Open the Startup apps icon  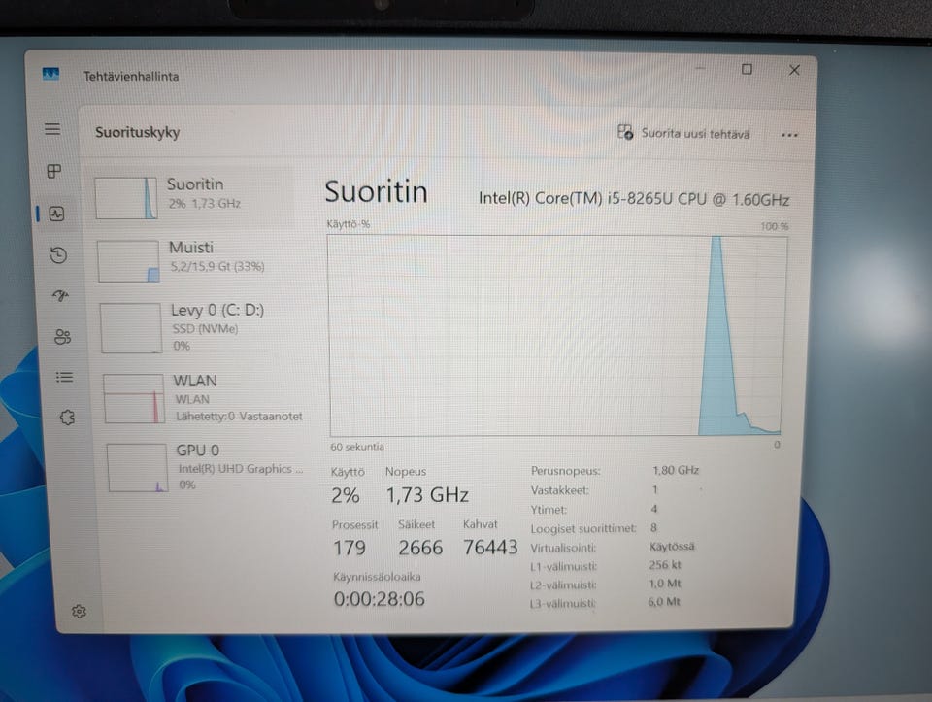pyautogui.click(x=60, y=295)
